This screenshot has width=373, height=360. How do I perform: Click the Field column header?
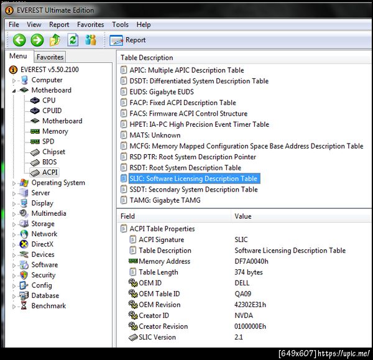pos(174,216)
